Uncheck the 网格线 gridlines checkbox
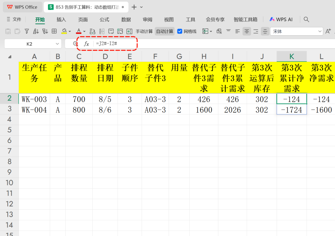335x236 pixels. [180, 31]
